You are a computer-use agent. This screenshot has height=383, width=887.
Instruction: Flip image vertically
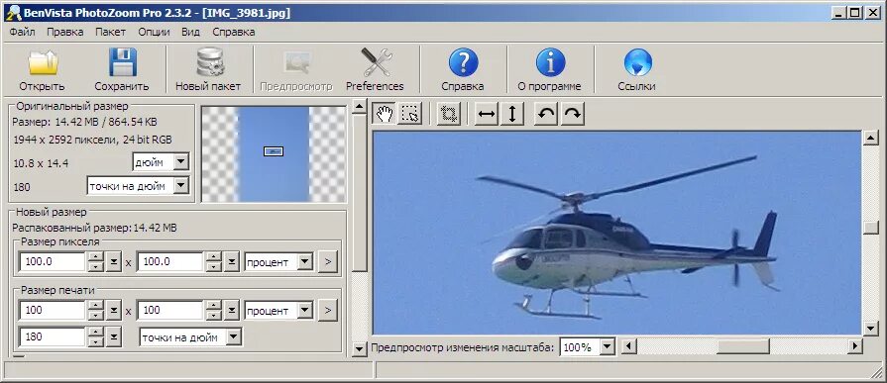(512, 114)
